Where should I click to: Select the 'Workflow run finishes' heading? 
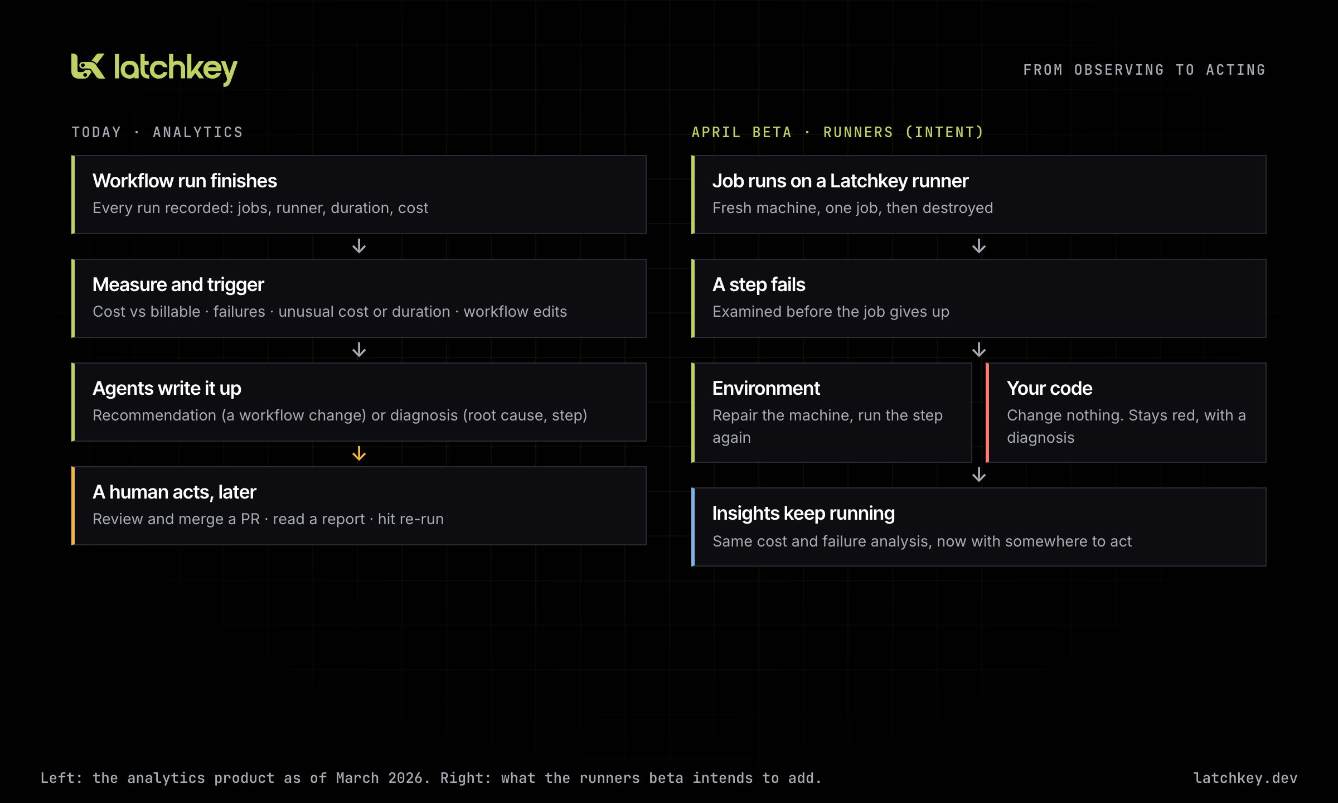tap(185, 181)
